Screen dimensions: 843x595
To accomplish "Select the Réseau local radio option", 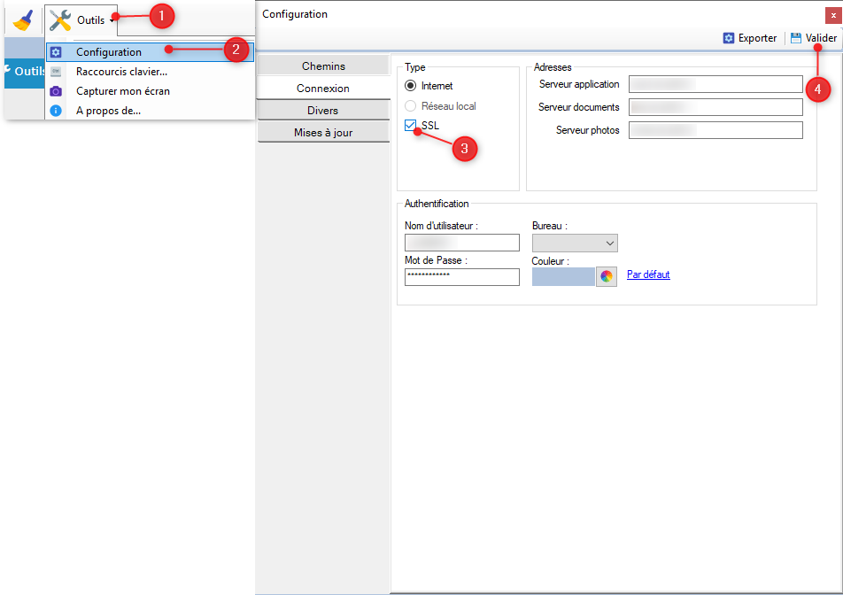I will 410,106.
